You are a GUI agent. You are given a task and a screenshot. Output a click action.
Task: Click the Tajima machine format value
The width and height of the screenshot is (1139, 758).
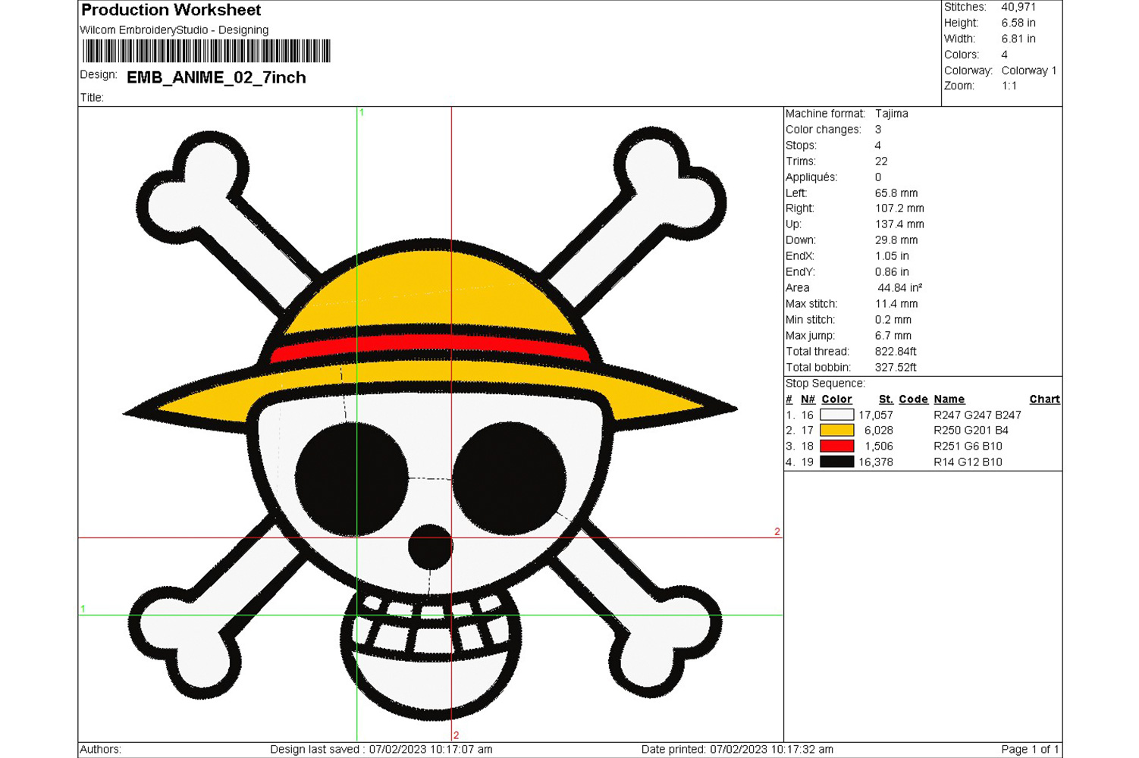click(x=891, y=114)
